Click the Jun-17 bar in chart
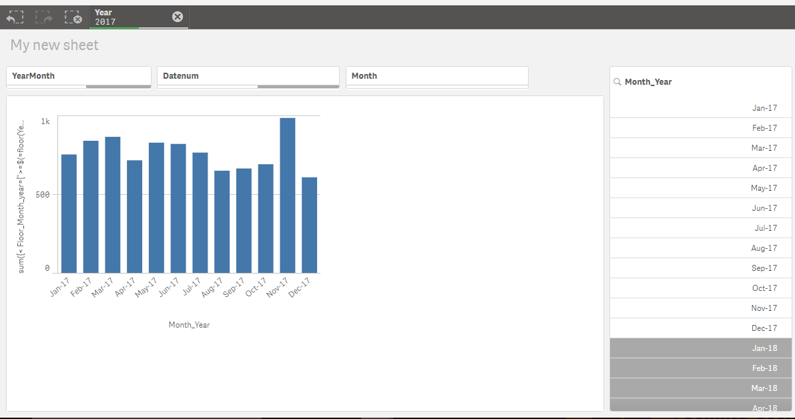 (x=178, y=209)
